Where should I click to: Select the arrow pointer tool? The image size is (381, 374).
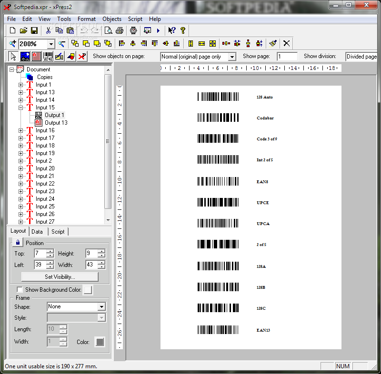pyautogui.click(x=13, y=57)
